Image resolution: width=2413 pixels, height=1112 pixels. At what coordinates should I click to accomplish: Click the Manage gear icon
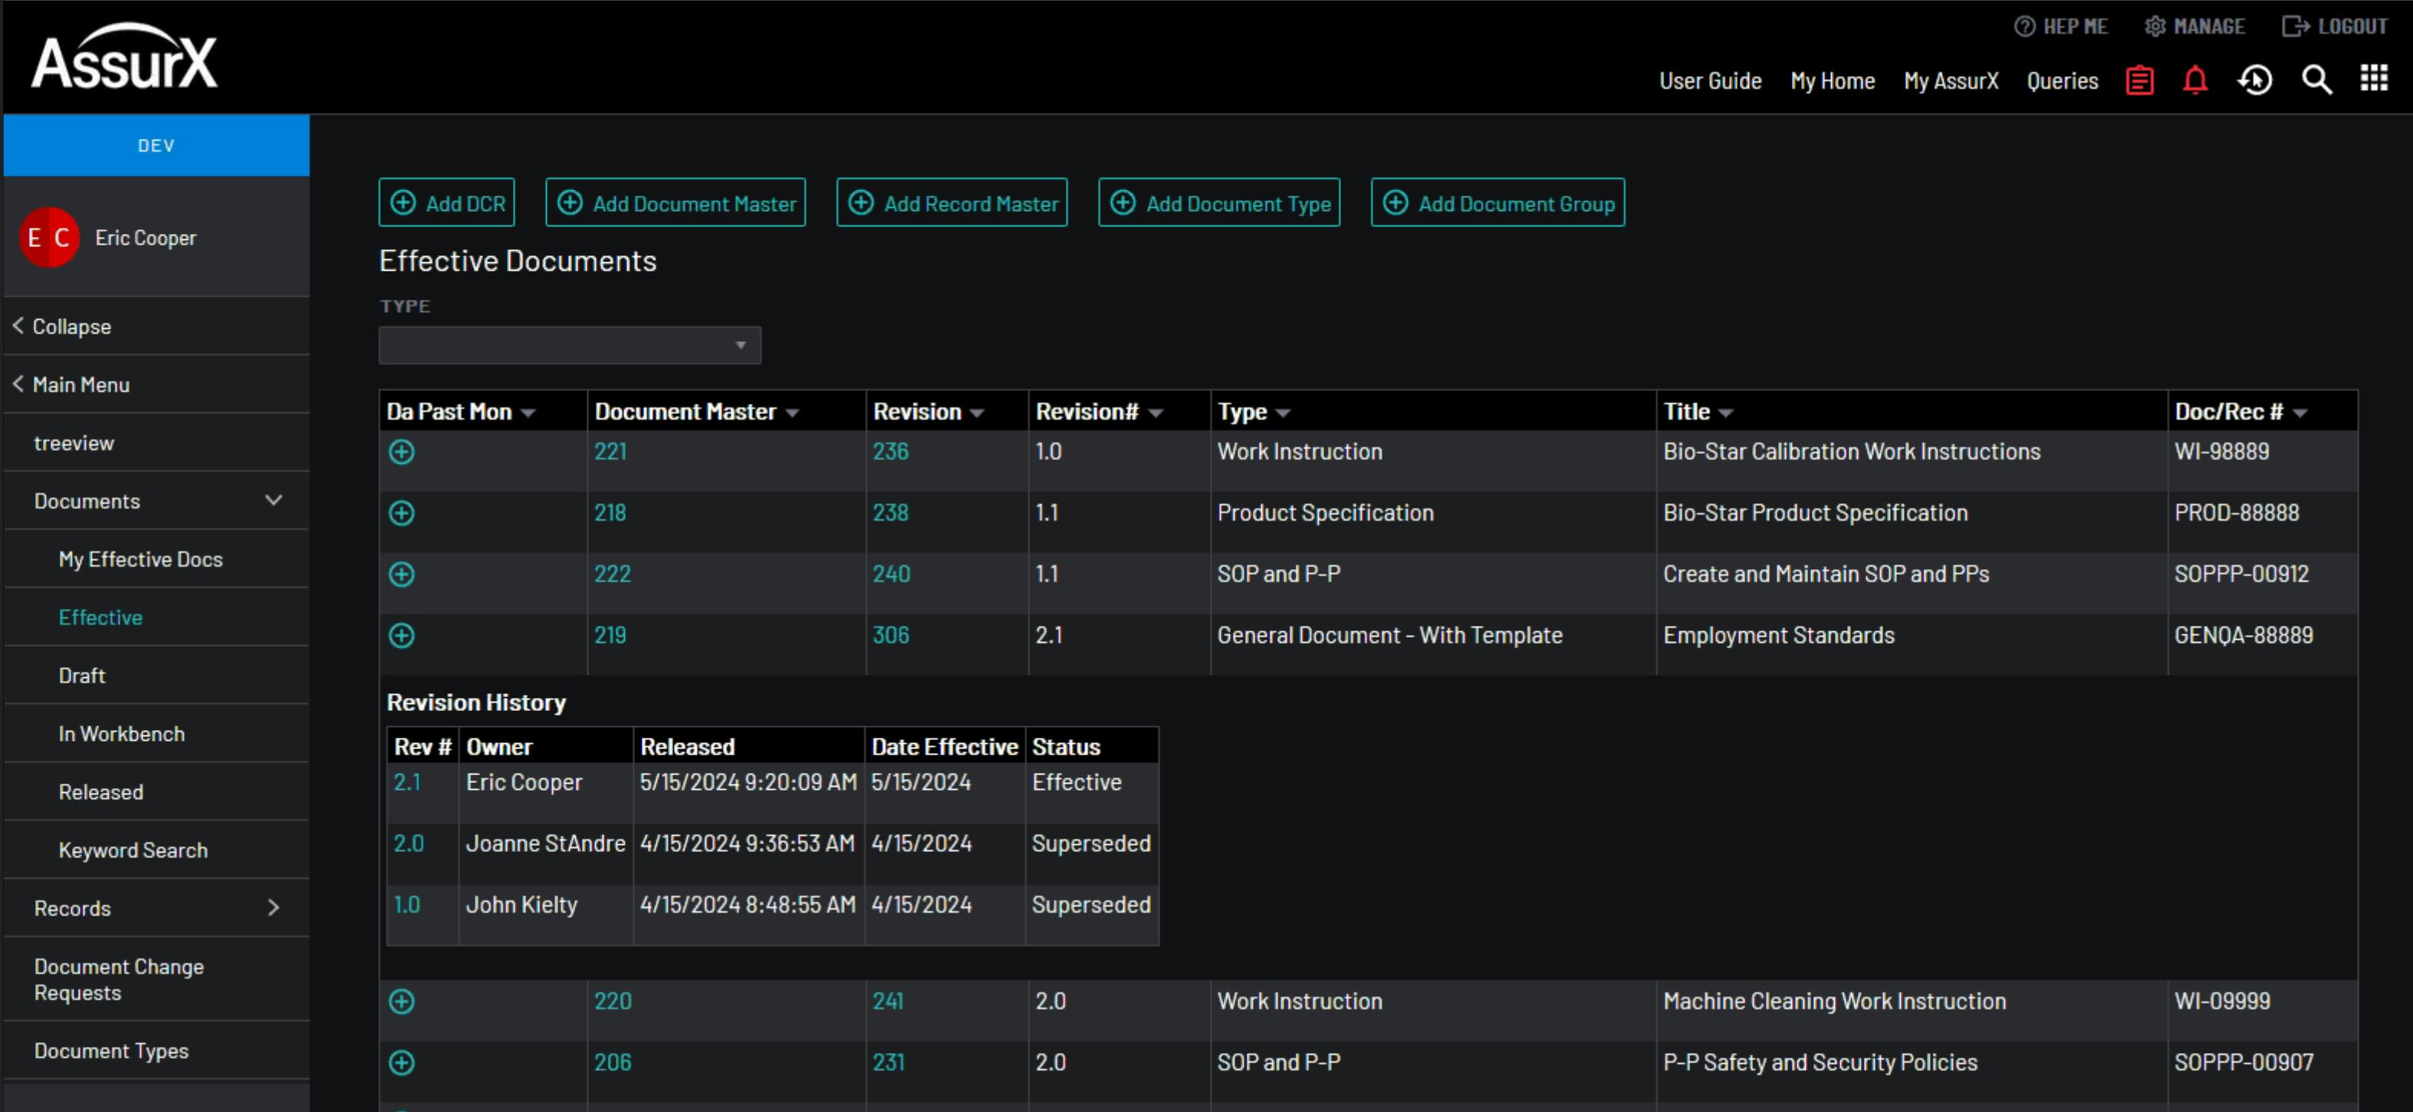point(2155,26)
